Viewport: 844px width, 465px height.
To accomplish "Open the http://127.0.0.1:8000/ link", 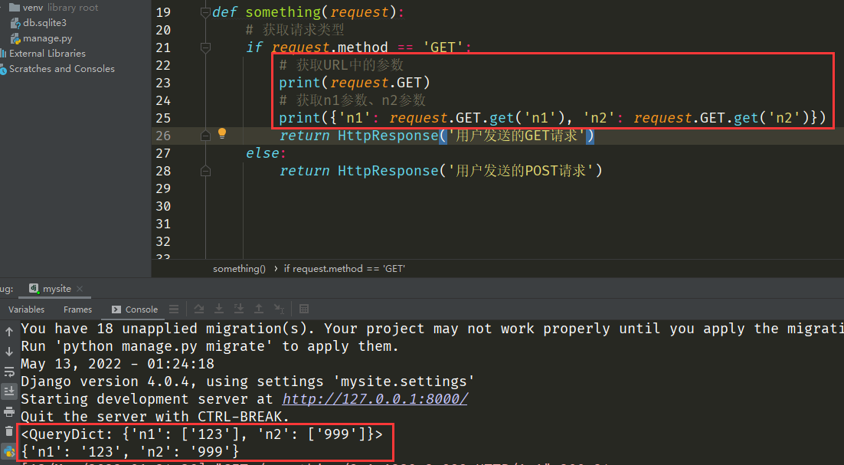I will 375,399.
